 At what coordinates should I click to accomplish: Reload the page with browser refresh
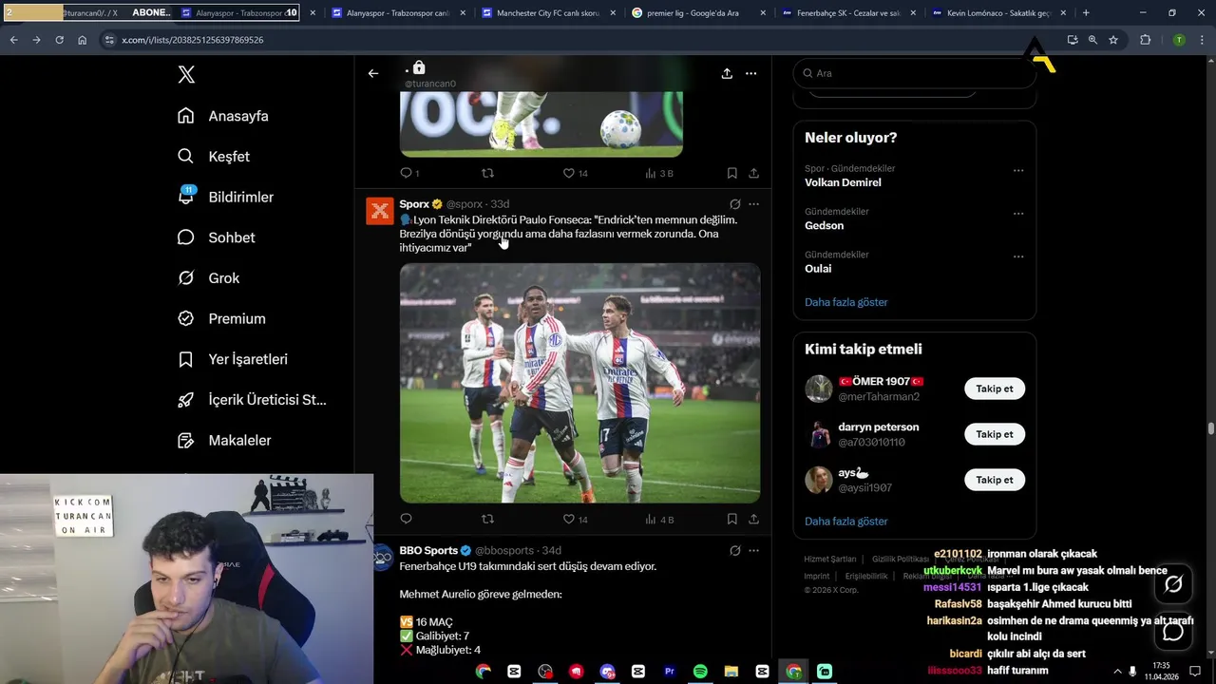tap(59, 40)
